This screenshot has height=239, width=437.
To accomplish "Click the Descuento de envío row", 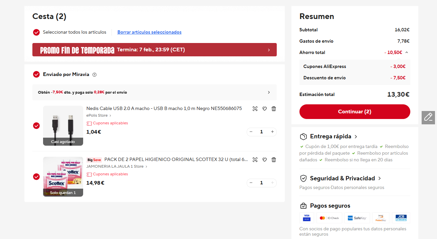I will pyautogui.click(x=355, y=78).
